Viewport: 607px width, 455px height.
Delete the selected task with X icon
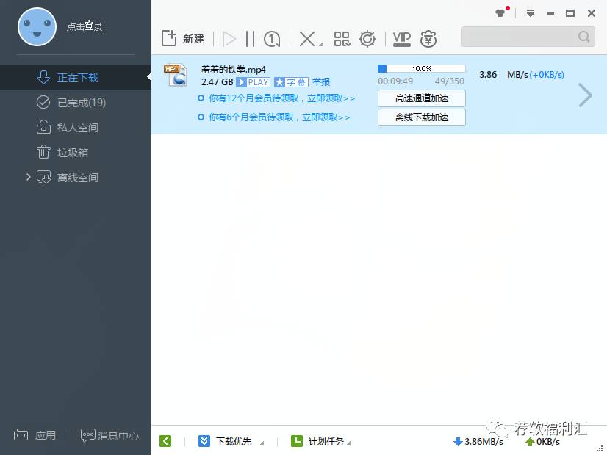point(307,39)
